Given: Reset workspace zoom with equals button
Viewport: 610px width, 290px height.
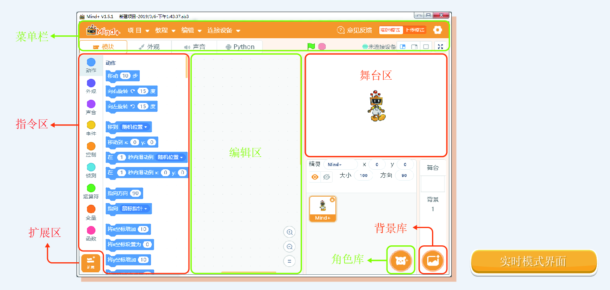Looking at the screenshot, I should [x=289, y=261].
